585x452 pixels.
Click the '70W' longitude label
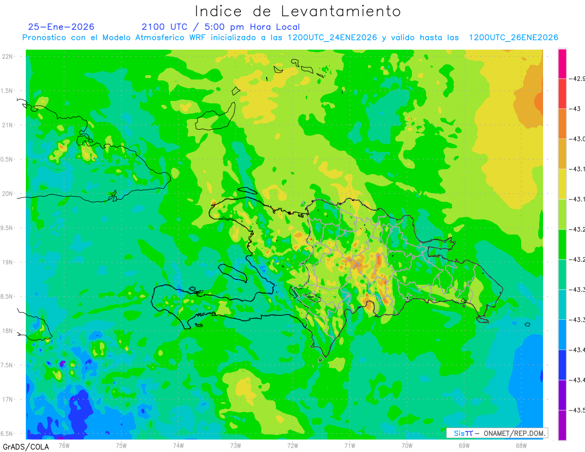pyautogui.click(x=407, y=445)
